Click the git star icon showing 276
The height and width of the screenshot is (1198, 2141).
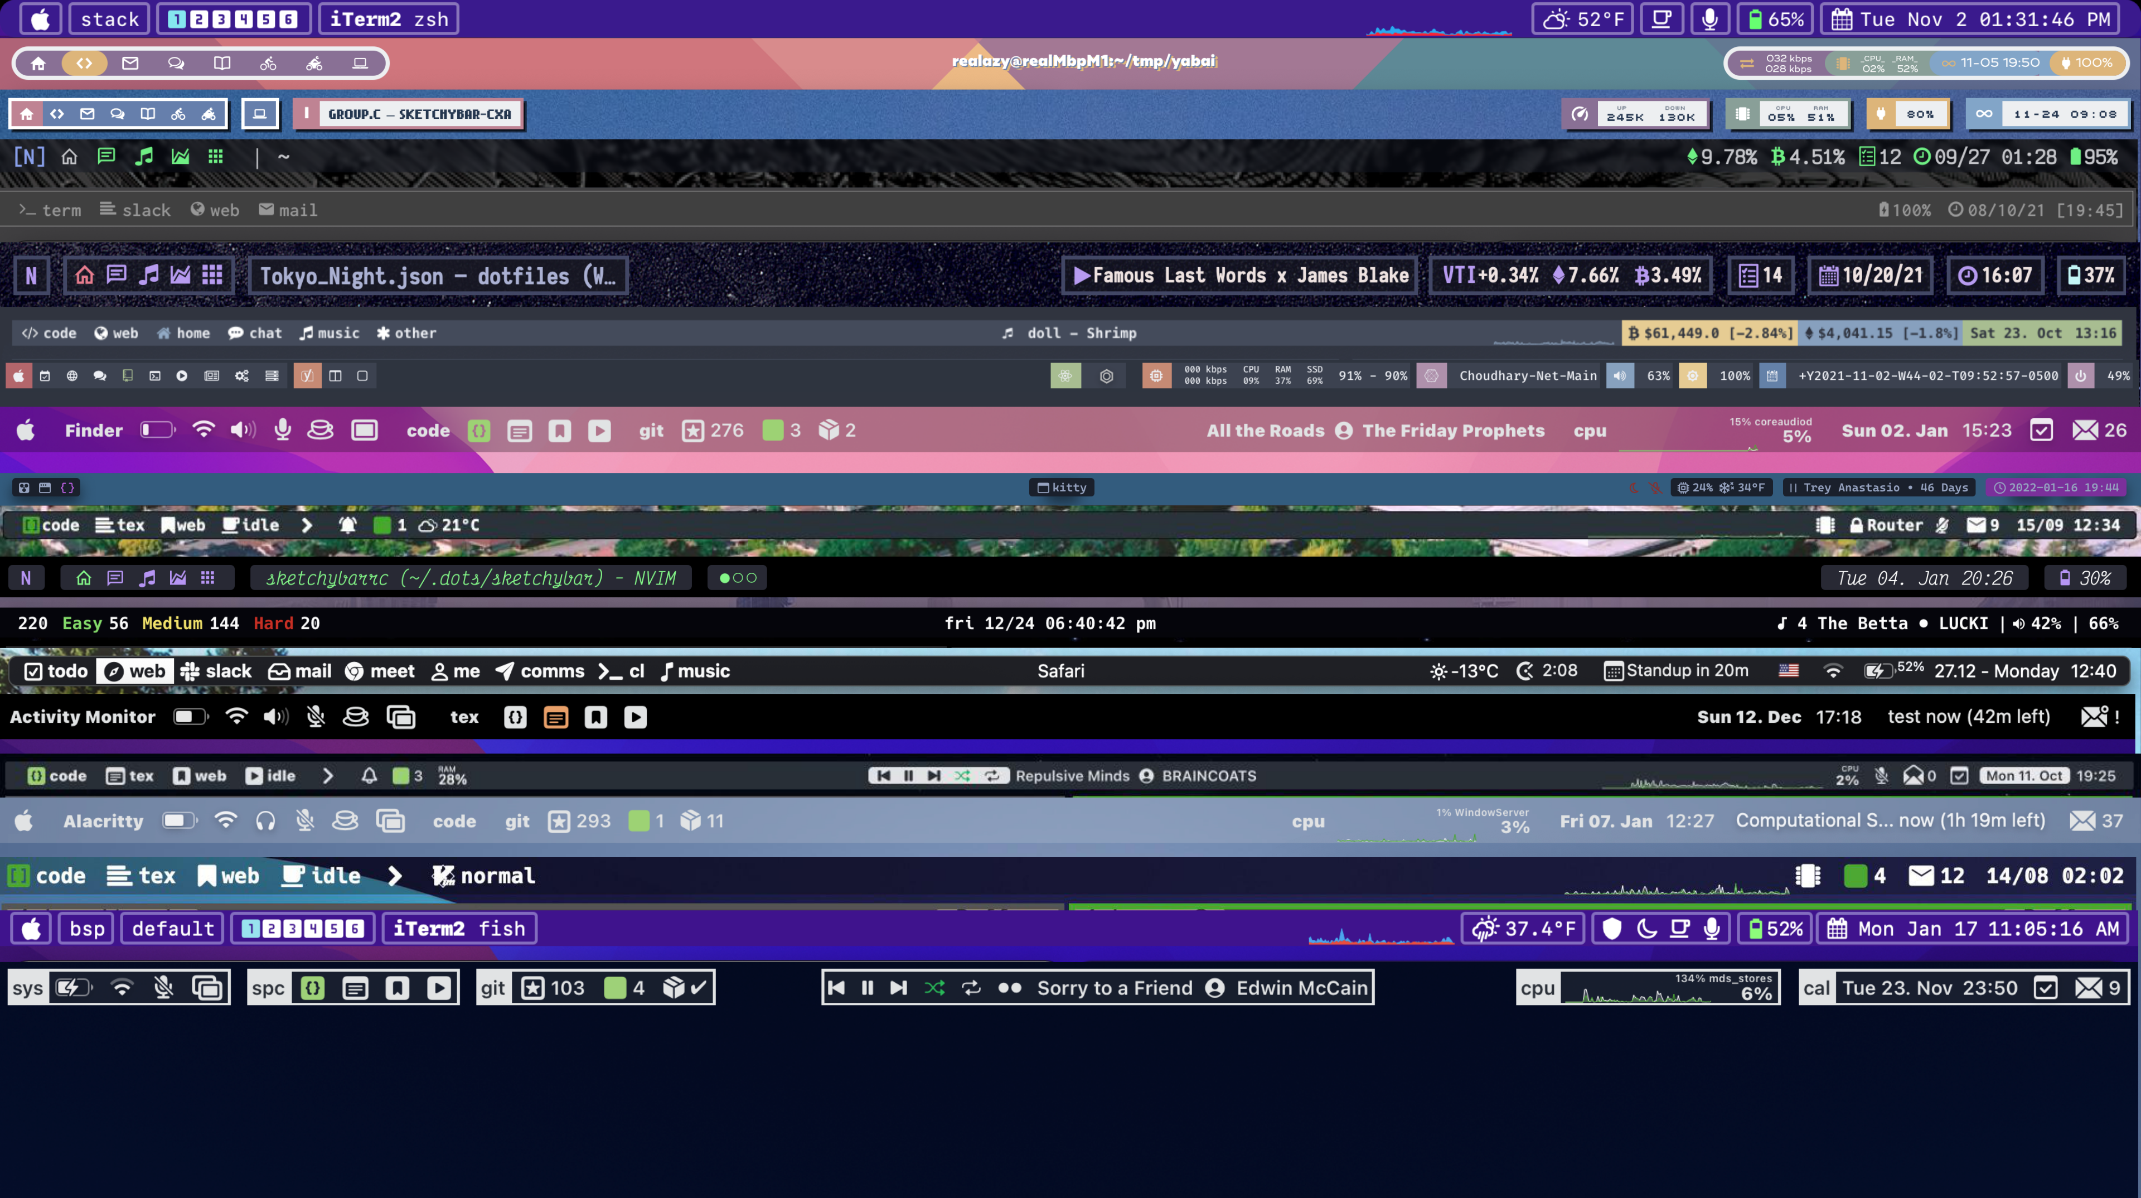(692, 431)
